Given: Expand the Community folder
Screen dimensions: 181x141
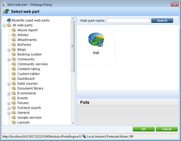Looking at the screenshot, I should 9,60.
